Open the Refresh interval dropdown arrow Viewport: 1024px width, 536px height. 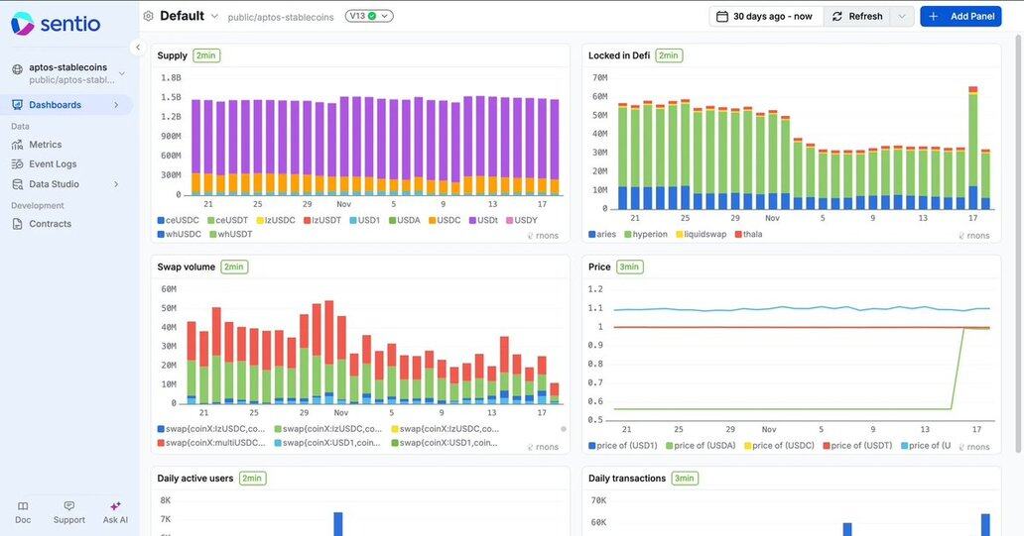pyautogui.click(x=901, y=16)
